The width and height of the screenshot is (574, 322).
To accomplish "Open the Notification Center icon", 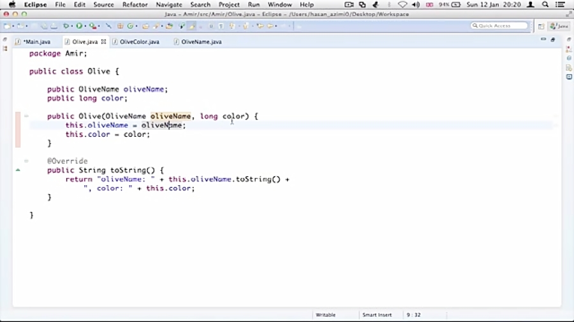I will tap(561, 4).
